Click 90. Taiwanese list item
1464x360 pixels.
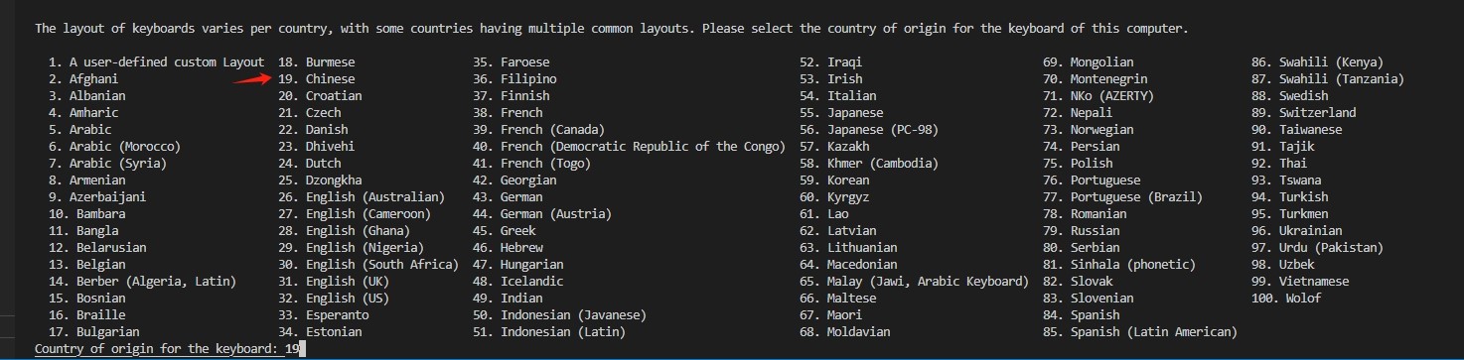(x=1296, y=129)
